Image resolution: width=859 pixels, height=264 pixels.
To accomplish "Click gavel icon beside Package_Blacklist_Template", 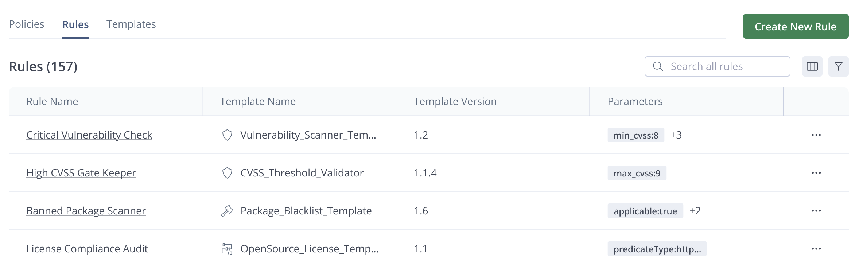I will click(227, 211).
